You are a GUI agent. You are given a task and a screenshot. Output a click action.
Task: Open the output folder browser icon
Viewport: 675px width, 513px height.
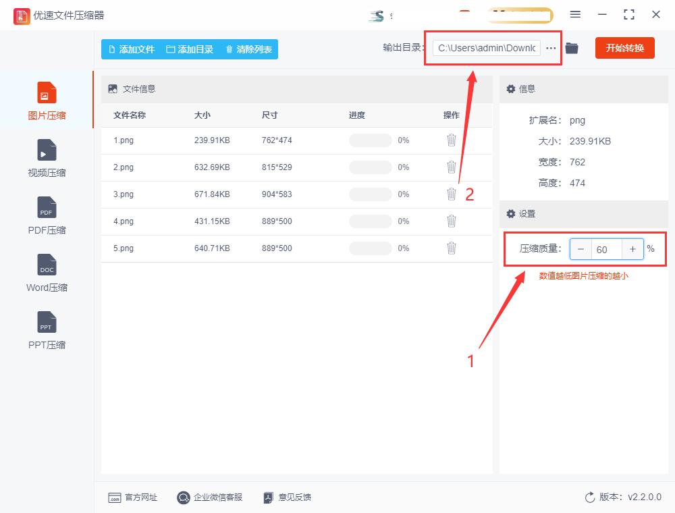pyautogui.click(x=571, y=48)
